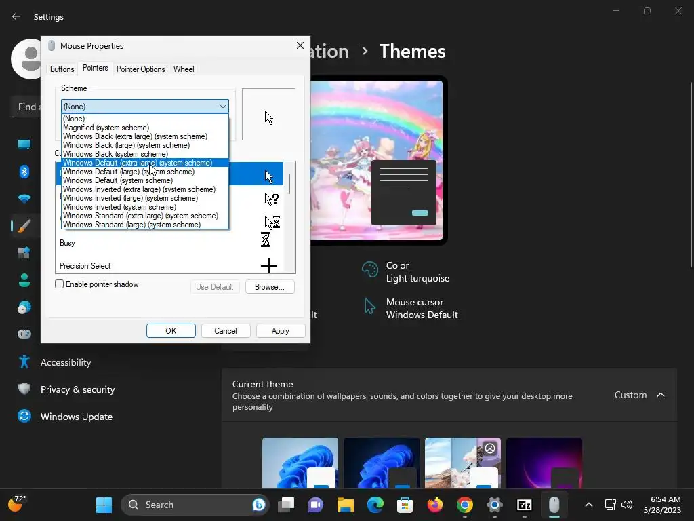The width and height of the screenshot is (694, 521).
Task: Click the Browse... button
Action: coord(270,287)
